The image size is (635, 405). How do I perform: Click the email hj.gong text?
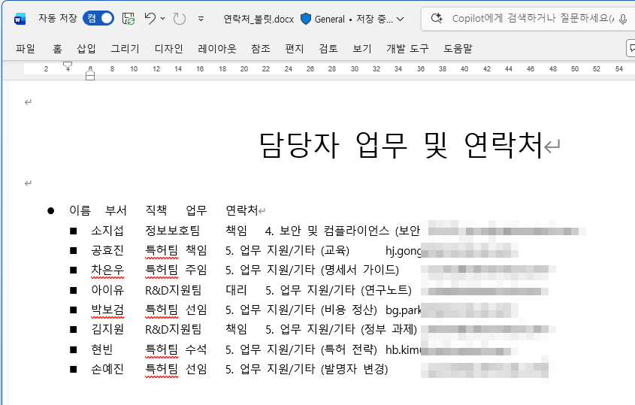404,251
